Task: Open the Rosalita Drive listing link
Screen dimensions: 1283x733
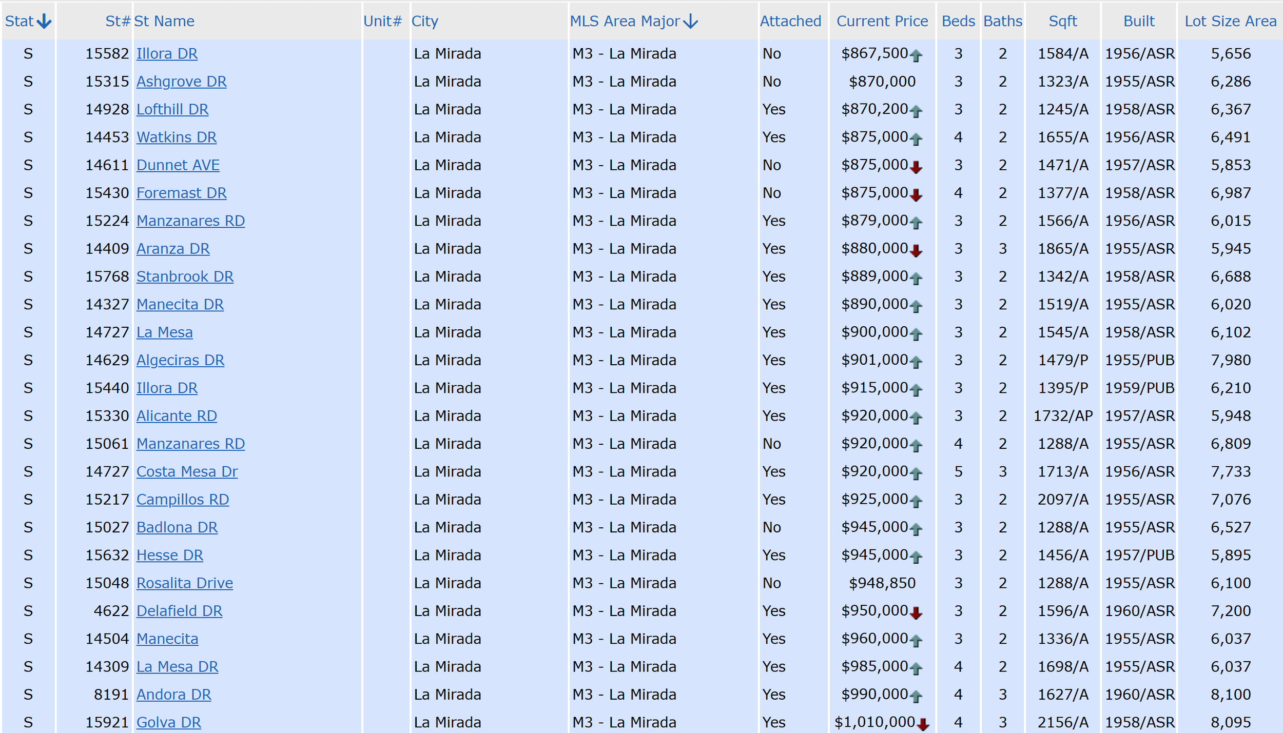Action: 184,583
